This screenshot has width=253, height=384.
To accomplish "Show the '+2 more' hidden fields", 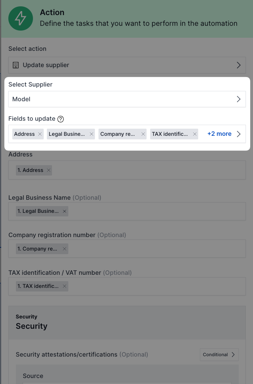I will (219, 134).
